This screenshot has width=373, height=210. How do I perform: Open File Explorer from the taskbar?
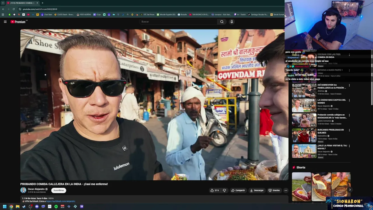point(17,206)
